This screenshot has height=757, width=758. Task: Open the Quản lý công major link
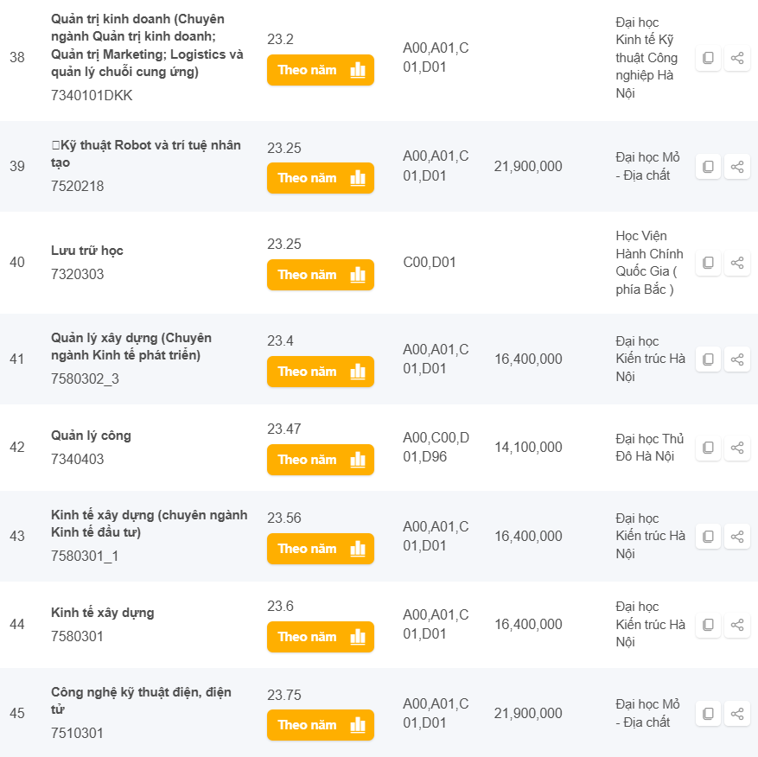point(91,436)
